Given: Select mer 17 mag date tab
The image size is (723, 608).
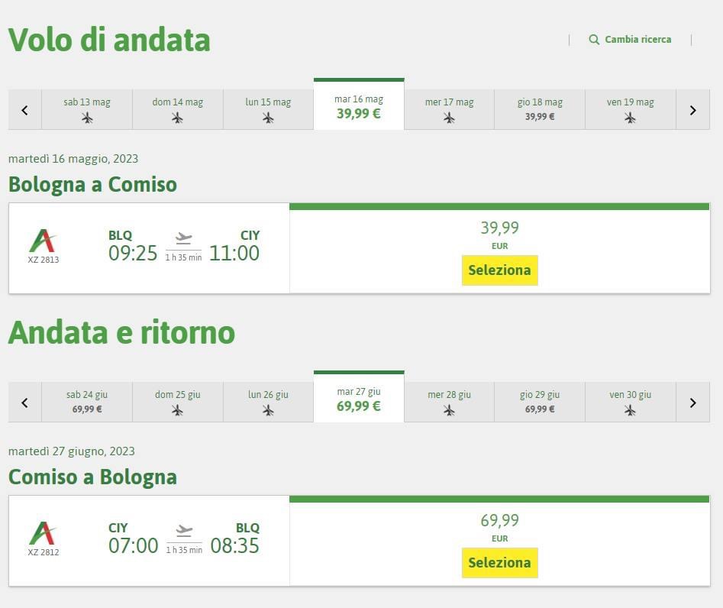Looking at the screenshot, I should click(x=449, y=109).
